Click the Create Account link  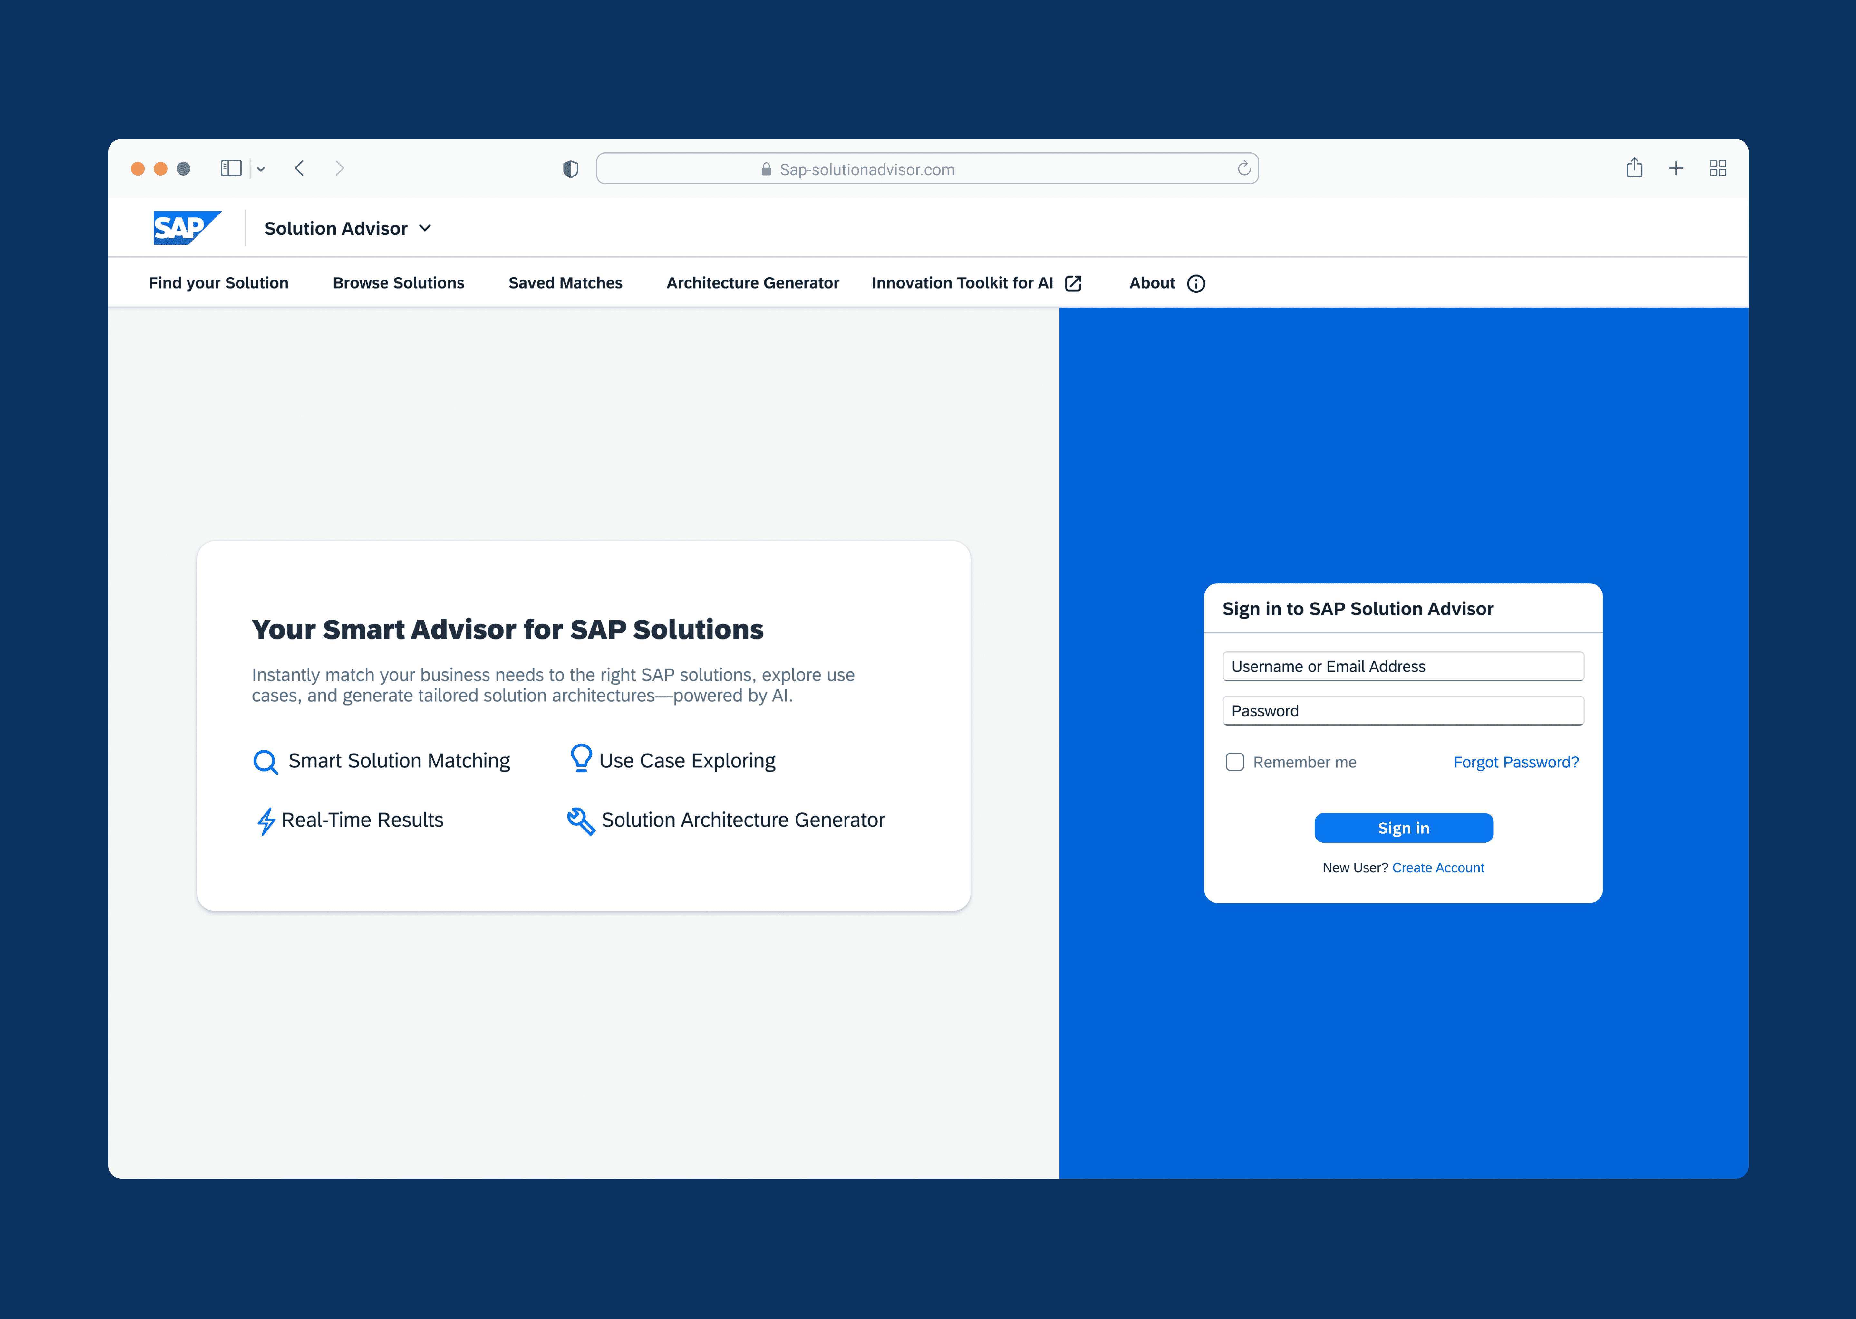tap(1437, 868)
